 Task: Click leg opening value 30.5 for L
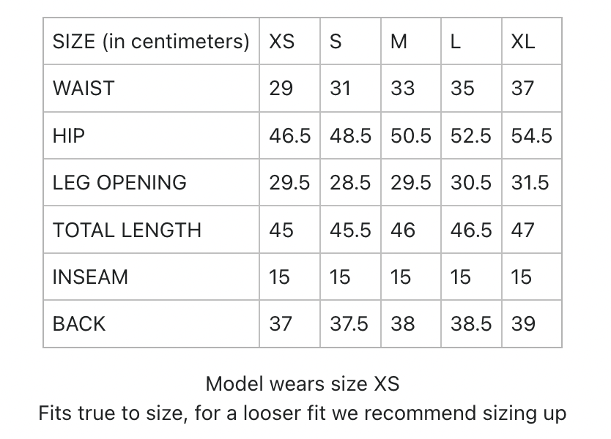click(x=471, y=182)
